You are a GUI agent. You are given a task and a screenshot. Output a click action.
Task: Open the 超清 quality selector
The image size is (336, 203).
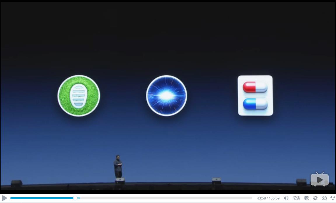(x=296, y=198)
